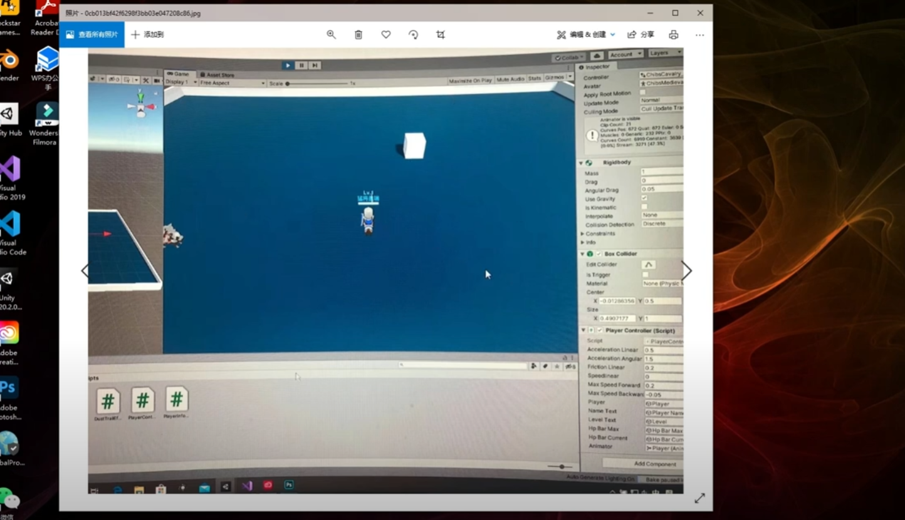
Task: Open Wondershare Filmora desktop shortcut
Action: pos(45,124)
